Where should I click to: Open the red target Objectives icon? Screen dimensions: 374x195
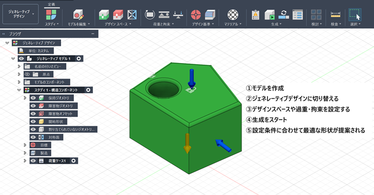click(196, 15)
